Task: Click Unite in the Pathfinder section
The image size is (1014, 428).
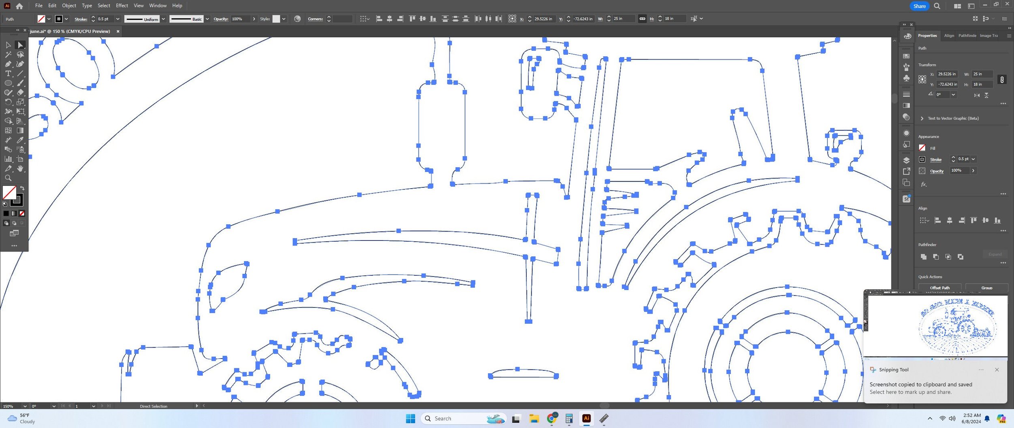Action: point(924,257)
